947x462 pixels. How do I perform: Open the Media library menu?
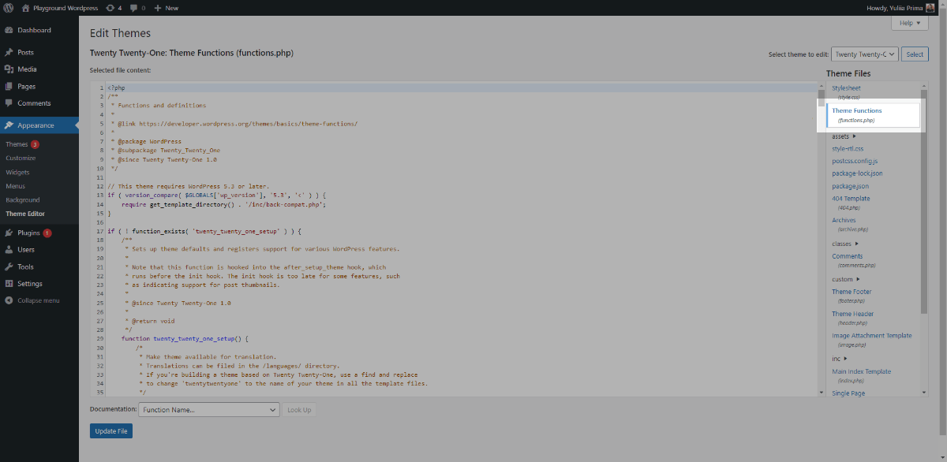(27, 69)
